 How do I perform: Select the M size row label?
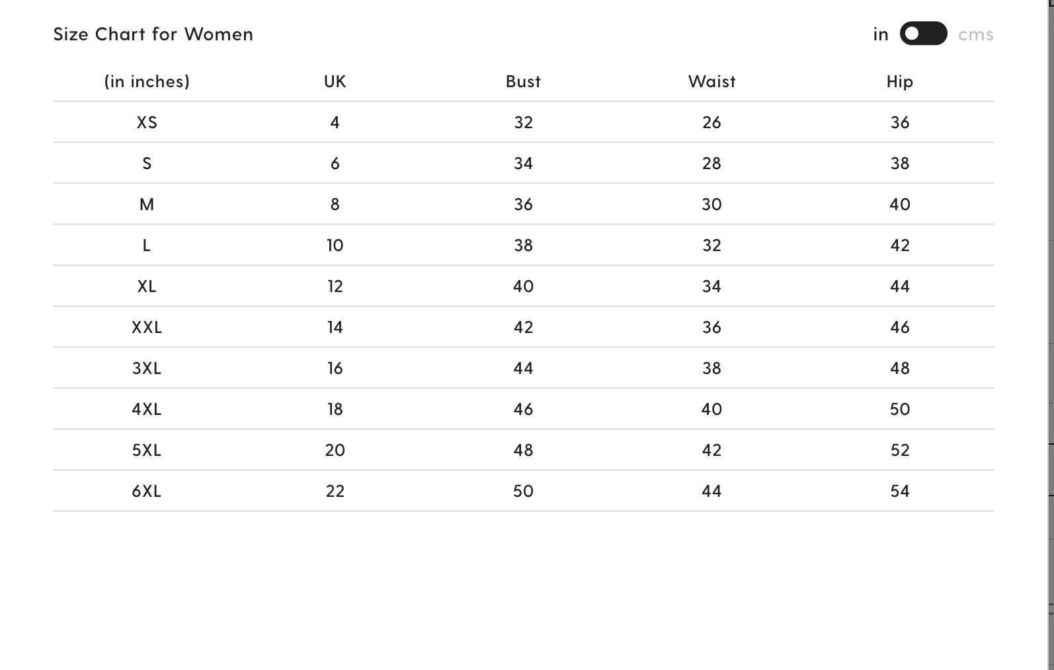tap(147, 204)
